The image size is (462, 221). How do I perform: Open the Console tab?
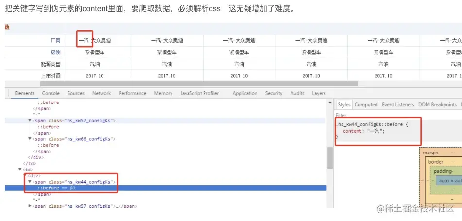tap(51, 93)
